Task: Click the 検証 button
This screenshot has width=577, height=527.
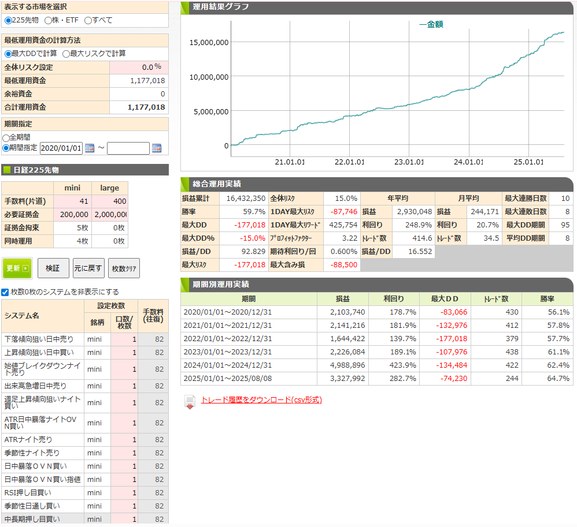Action: pos(53,268)
